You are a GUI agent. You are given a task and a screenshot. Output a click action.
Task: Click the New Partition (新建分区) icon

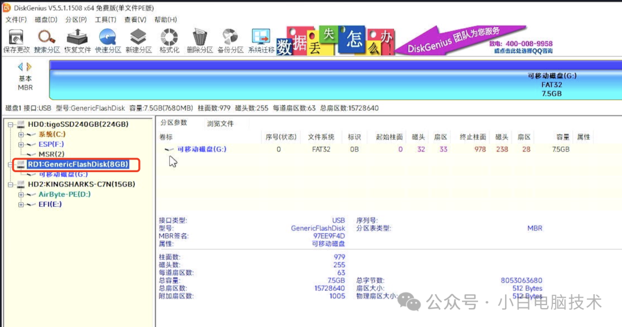[x=138, y=41]
